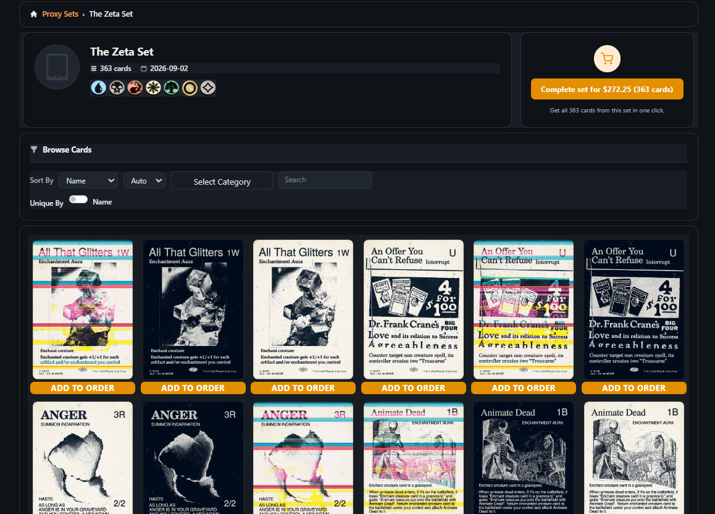The height and width of the screenshot is (514, 715).
Task: Add the glitch-colored An Offer You Can't Refuse to order
Action: 524,388
